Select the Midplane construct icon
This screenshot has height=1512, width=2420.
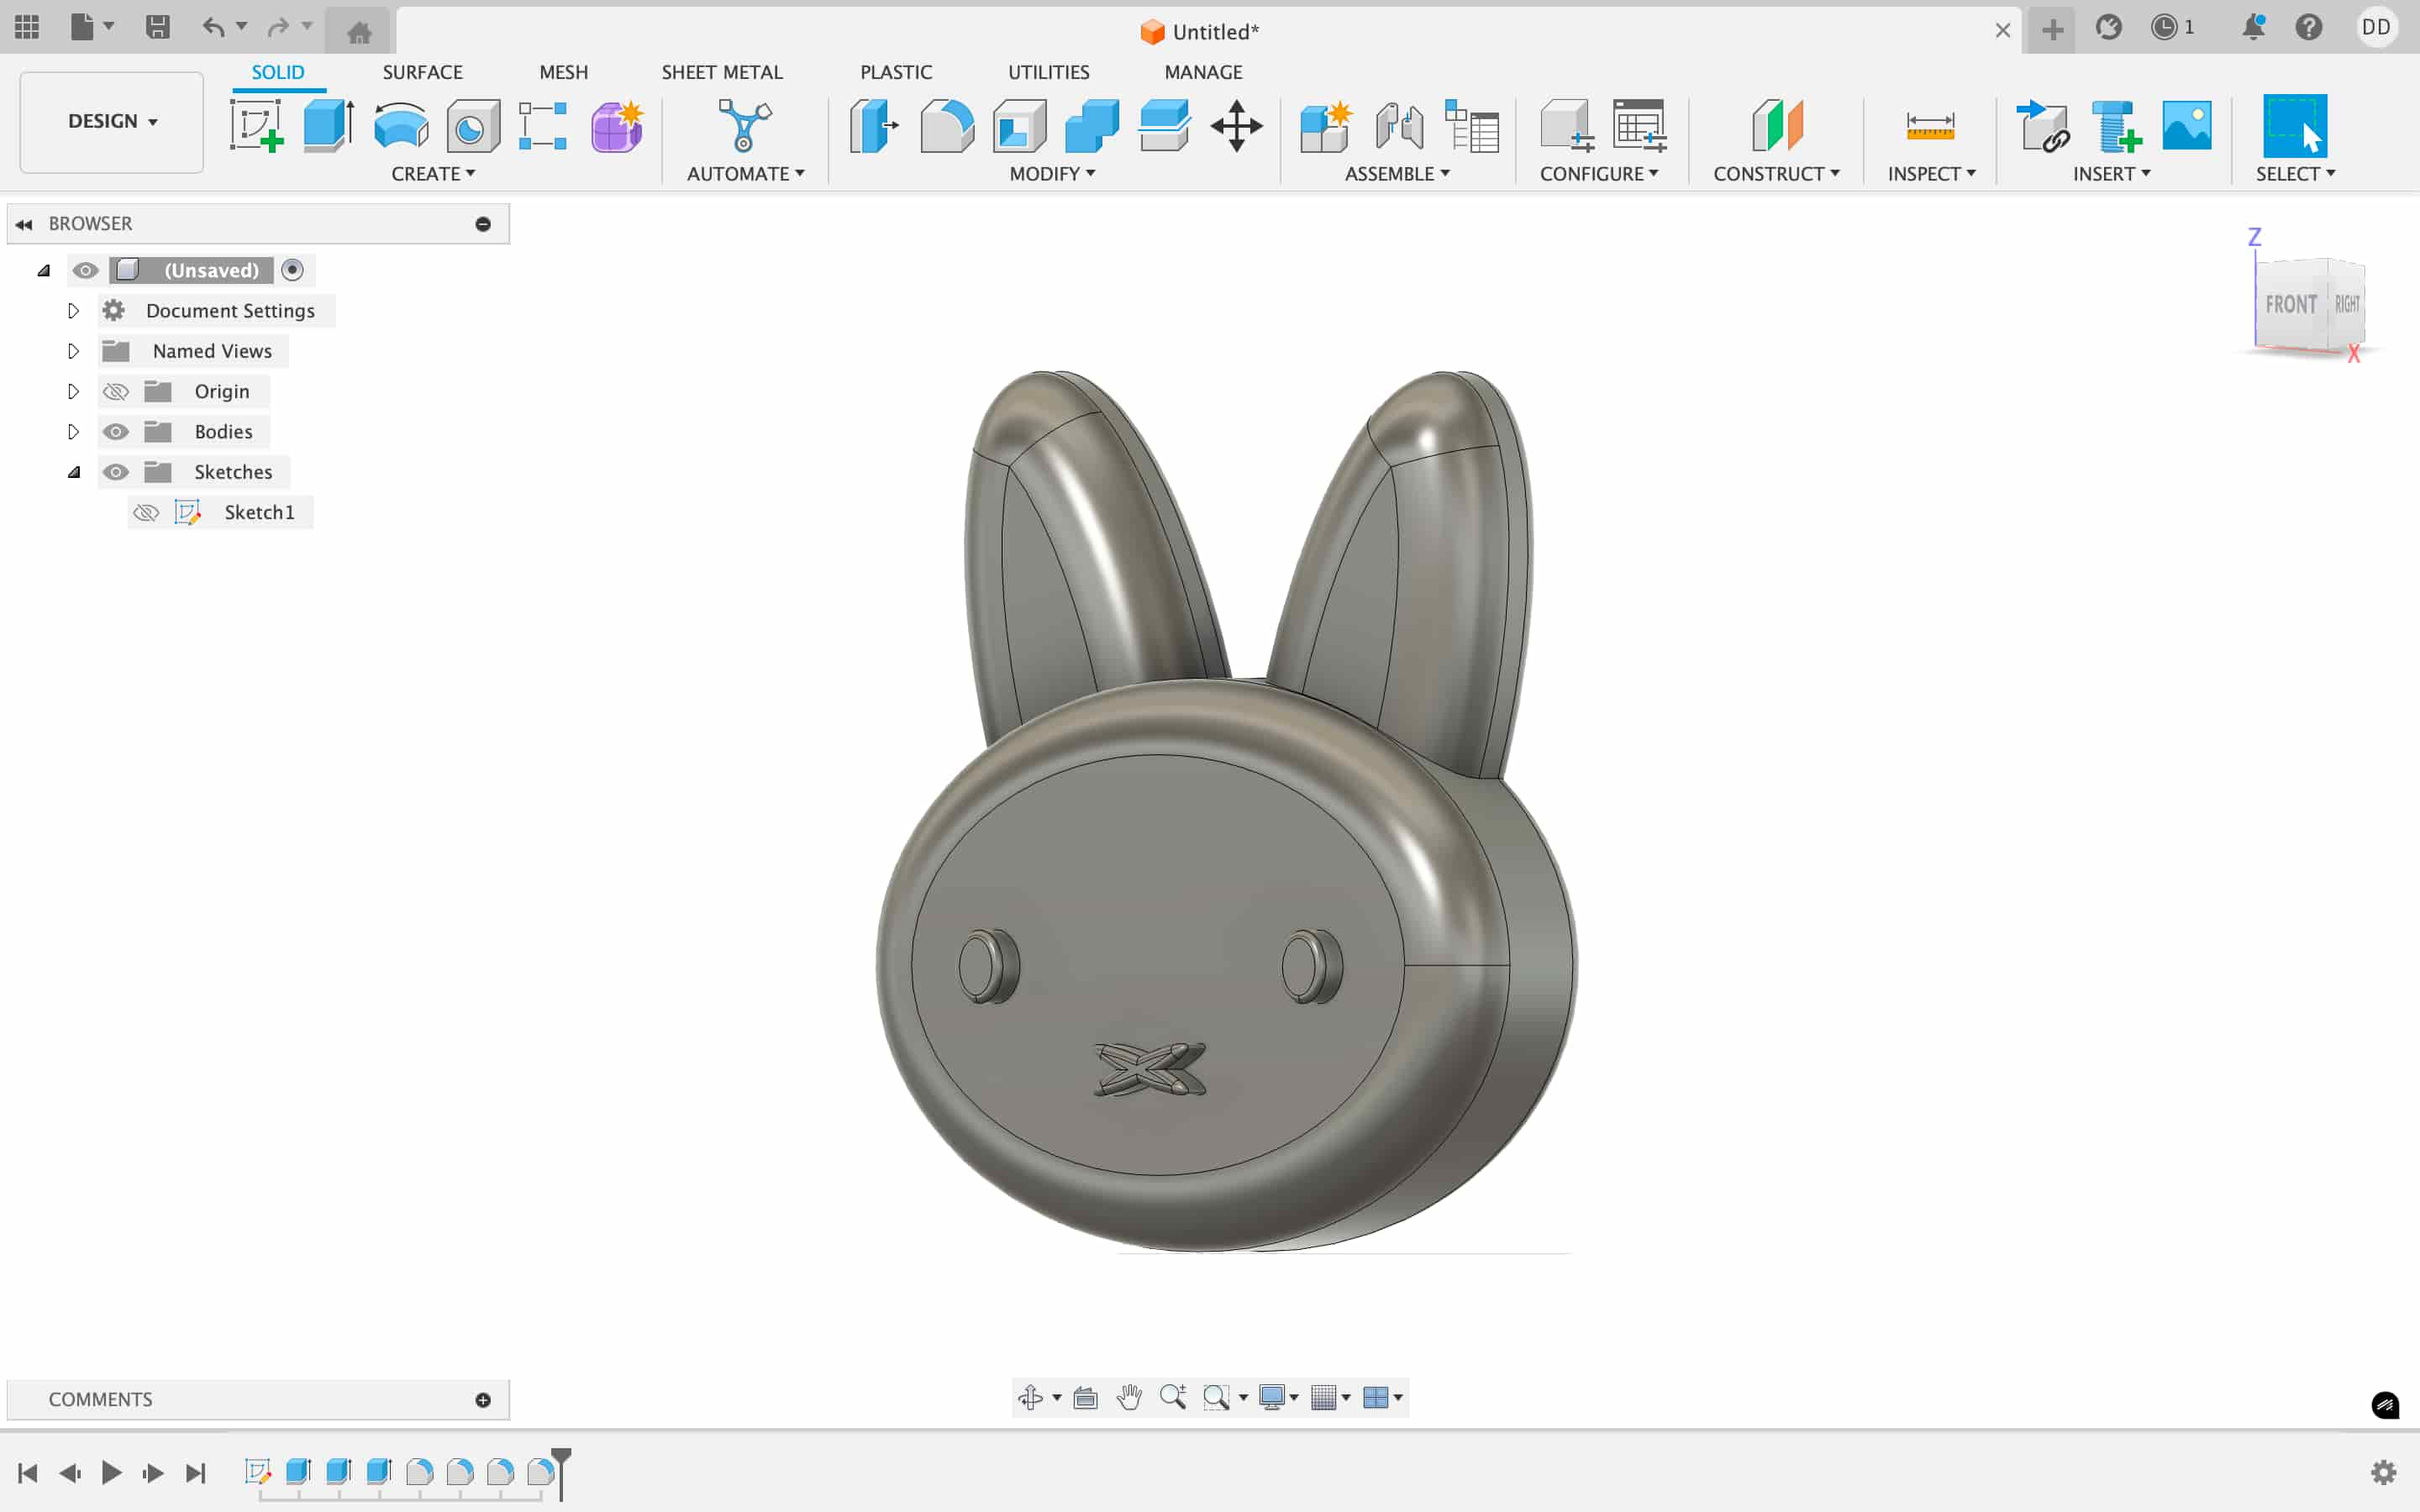coord(1777,126)
